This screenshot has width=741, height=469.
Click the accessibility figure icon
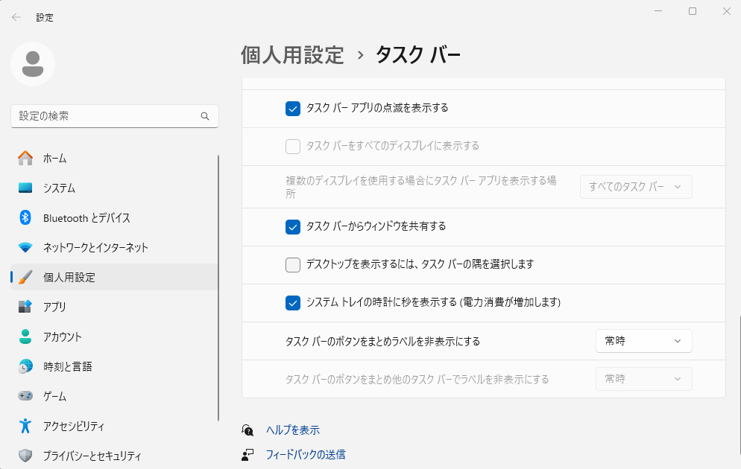pos(25,426)
